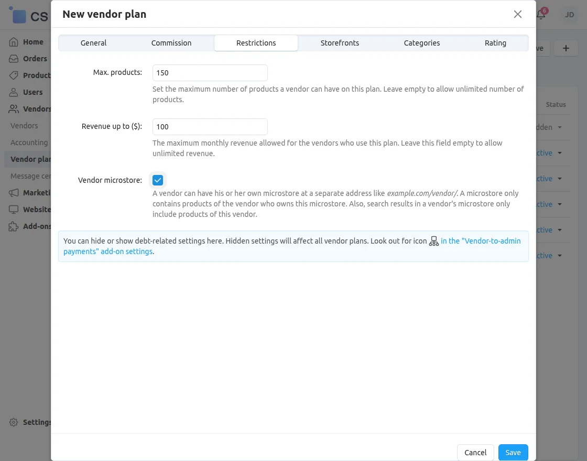Screen dimensions: 587x461
Task: Click the Add-ons puzzle piece icon
Action: (14, 226)
